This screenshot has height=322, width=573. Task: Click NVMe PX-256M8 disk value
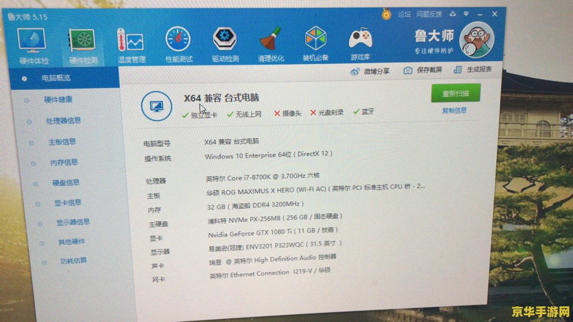[x=275, y=219]
